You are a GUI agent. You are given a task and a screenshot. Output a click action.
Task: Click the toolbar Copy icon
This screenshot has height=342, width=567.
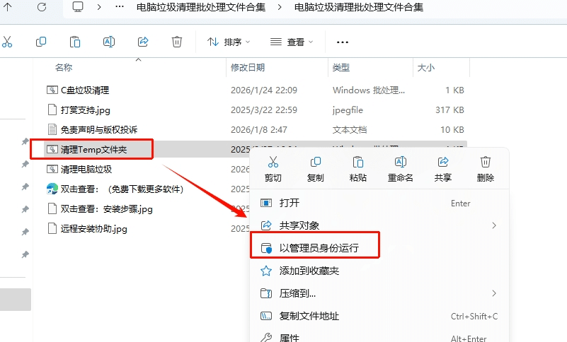pos(41,42)
